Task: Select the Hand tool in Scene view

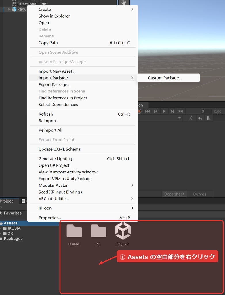Action: click(123, 2)
